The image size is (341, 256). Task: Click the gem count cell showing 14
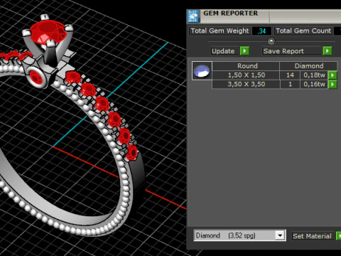[290, 75]
